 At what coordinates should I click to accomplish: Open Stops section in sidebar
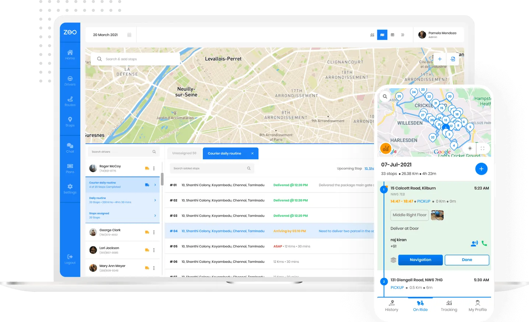tap(70, 122)
